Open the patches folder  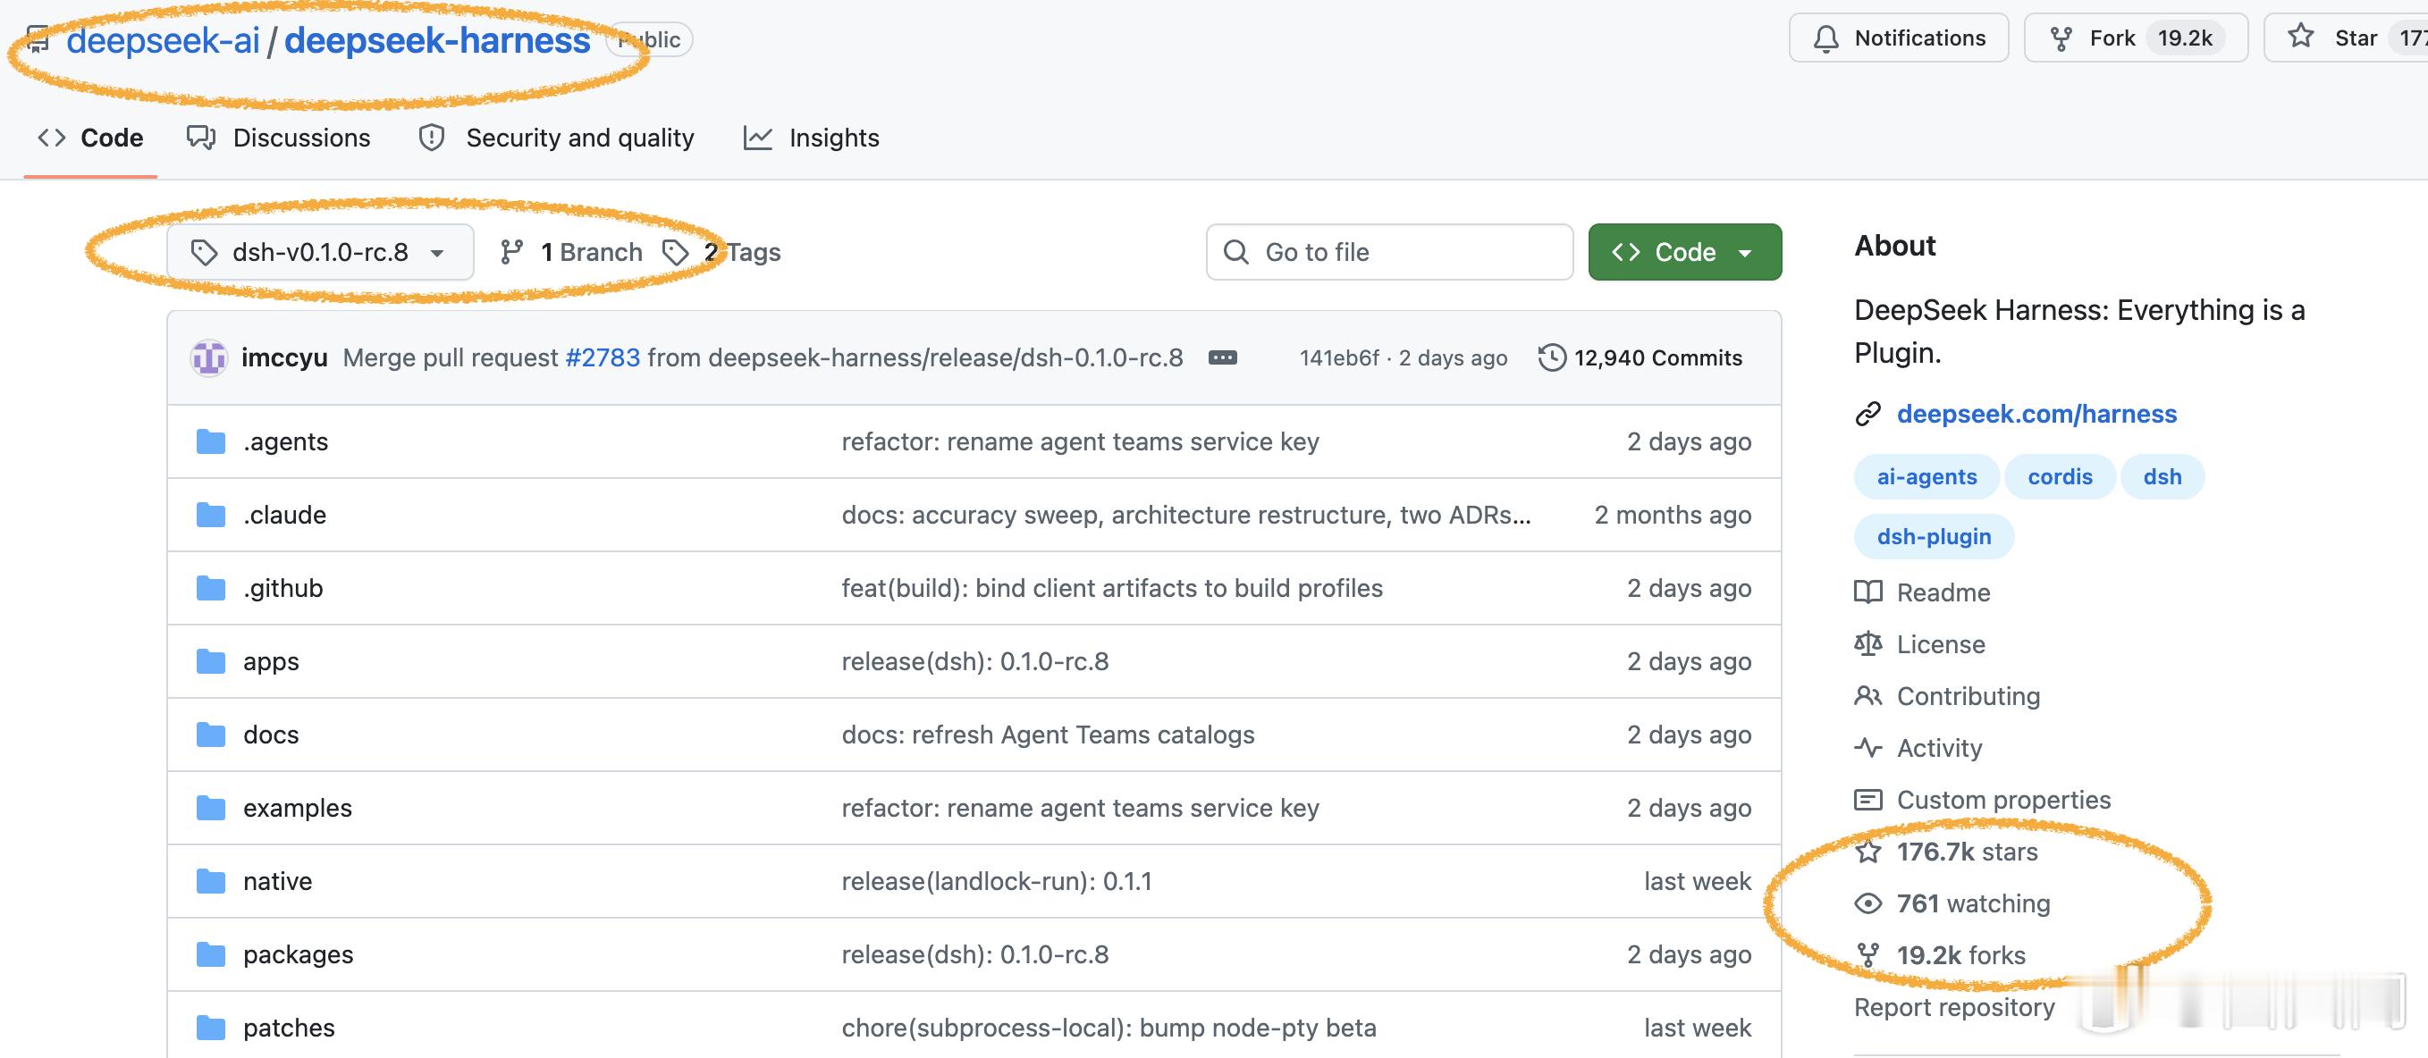point(289,1028)
